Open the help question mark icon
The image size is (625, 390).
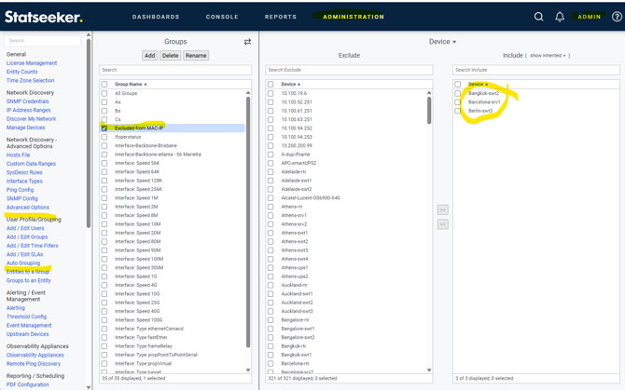pyautogui.click(x=617, y=17)
